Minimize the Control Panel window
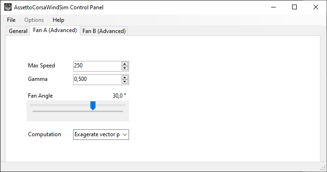The image size is (327, 172). [273, 7]
